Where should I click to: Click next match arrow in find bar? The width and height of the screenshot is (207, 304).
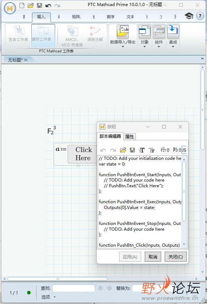109,288
